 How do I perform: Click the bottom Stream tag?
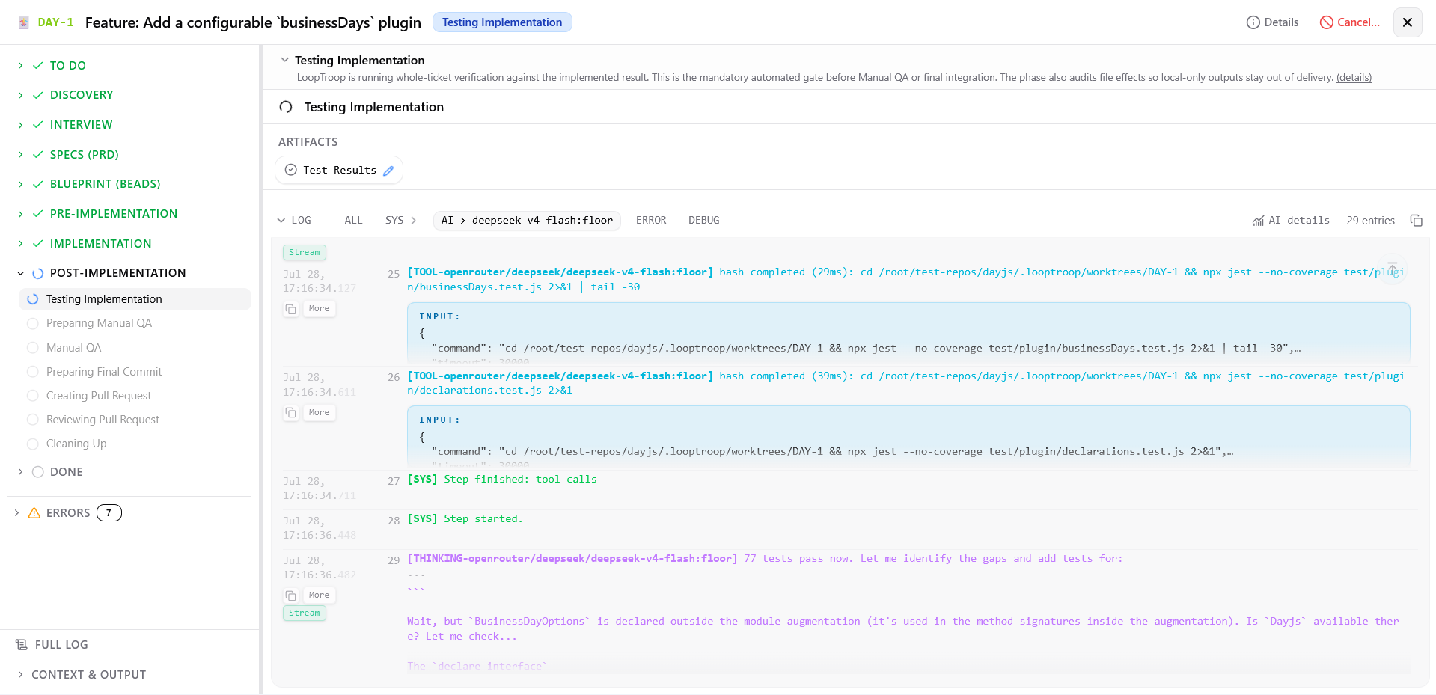[x=305, y=613]
